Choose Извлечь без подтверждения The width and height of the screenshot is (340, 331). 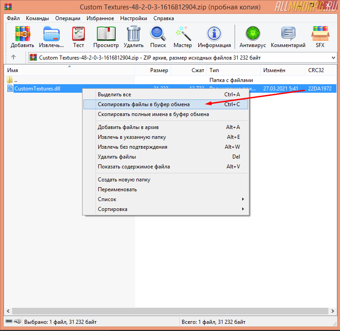point(166,147)
